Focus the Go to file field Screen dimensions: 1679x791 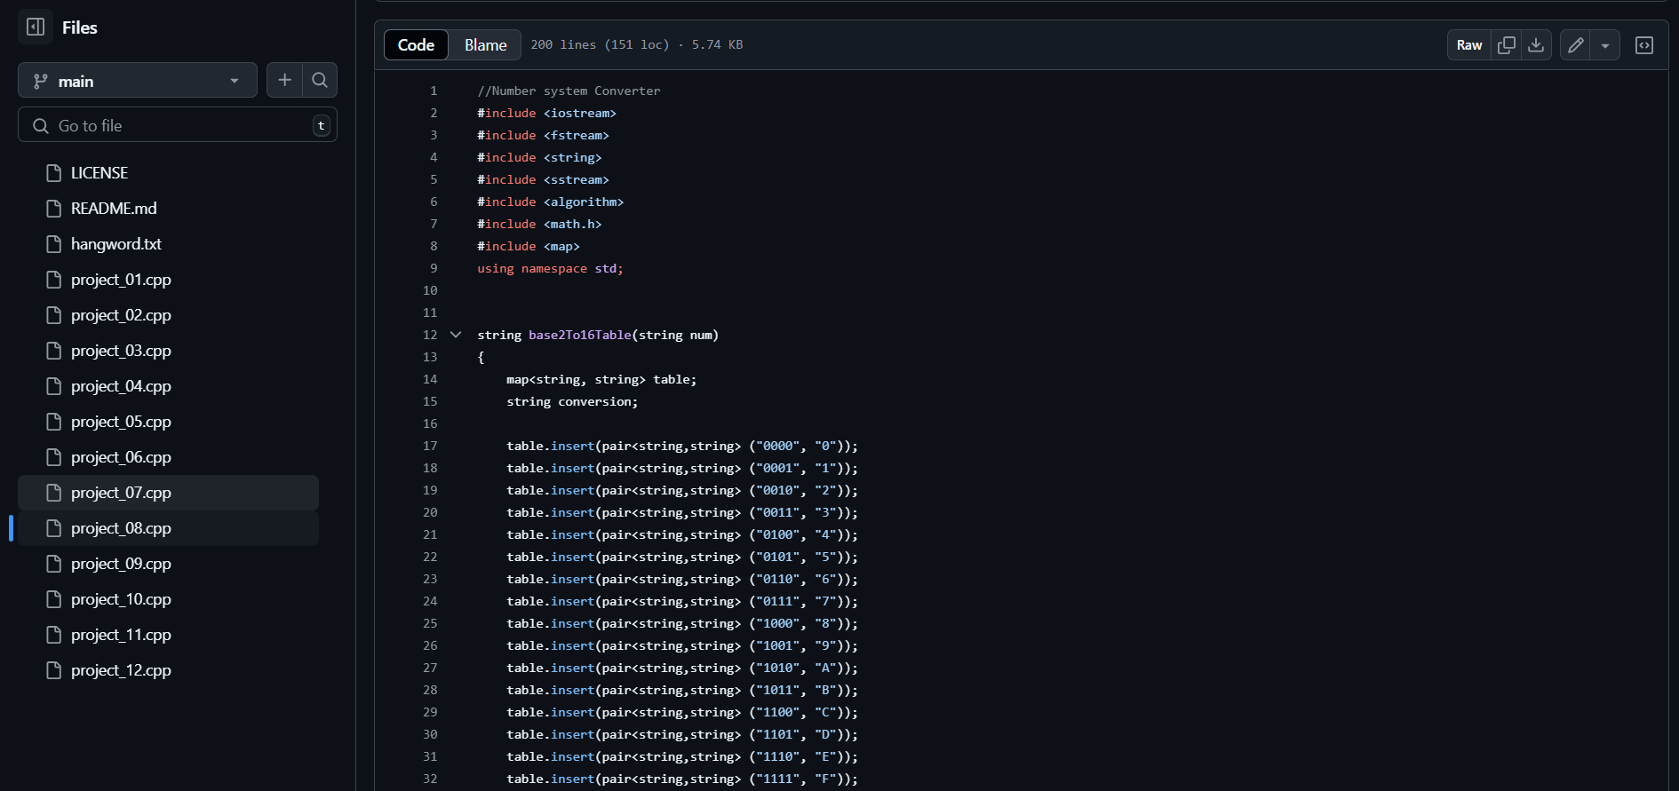click(178, 125)
